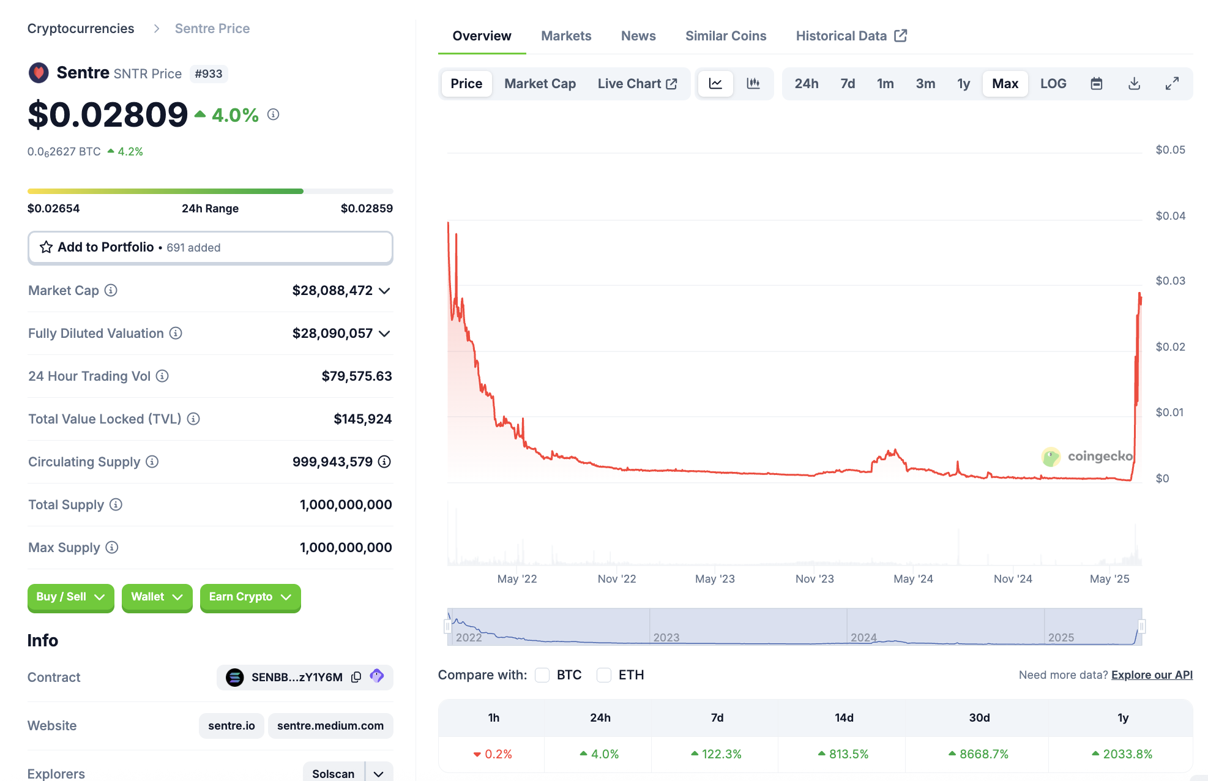This screenshot has height=781, width=1208.
Task: Copy the SENBB contract address
Action: (x=356, y=677)
